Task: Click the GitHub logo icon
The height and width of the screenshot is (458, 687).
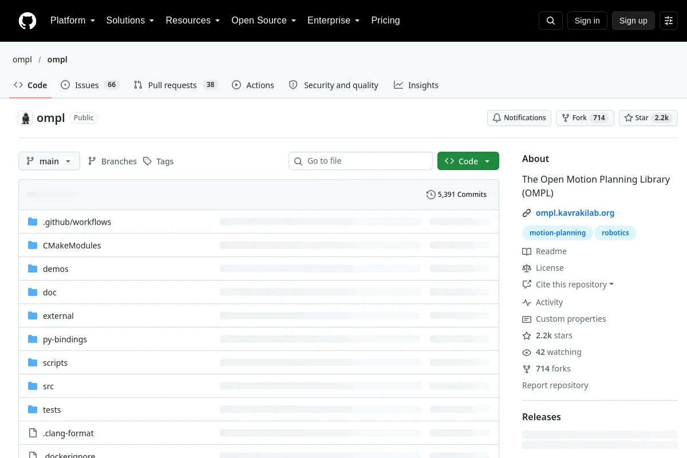Action: tap(27, 21)
